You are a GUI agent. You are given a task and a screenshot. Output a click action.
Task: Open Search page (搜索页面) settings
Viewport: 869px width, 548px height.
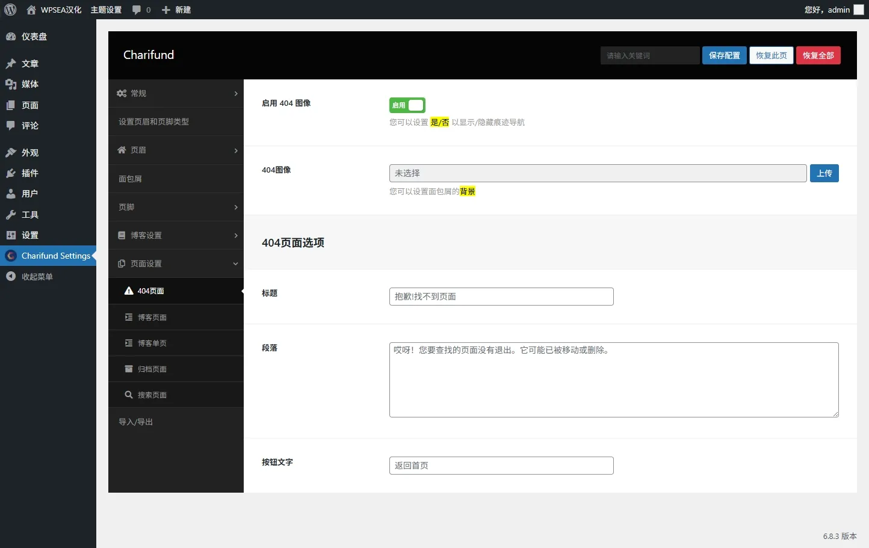[152, 395]
